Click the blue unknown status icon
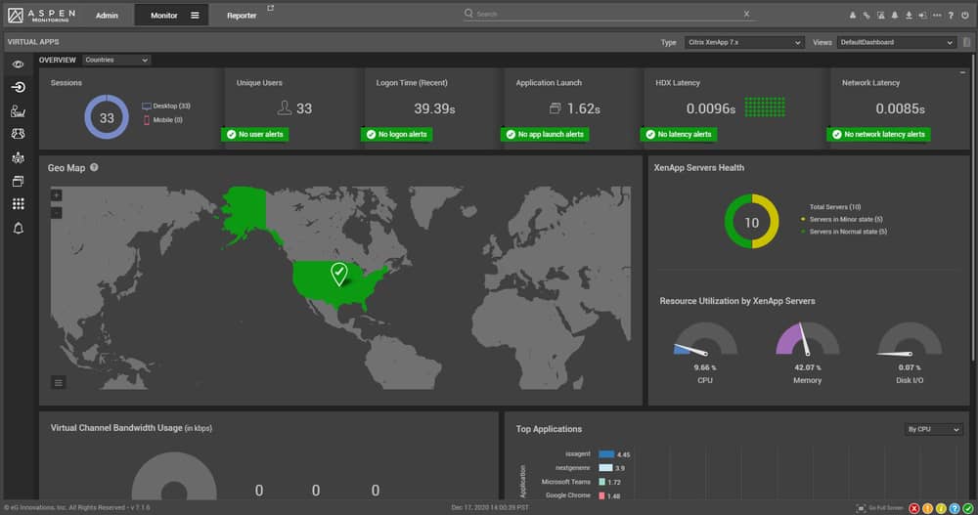This screenshot has height=515, width=978. [x=955, y=509]
